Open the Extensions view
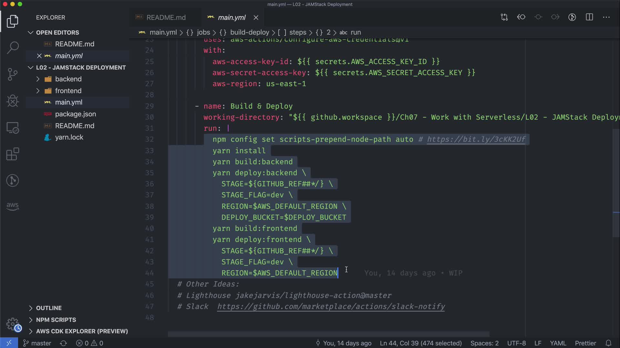 [13, 154]
